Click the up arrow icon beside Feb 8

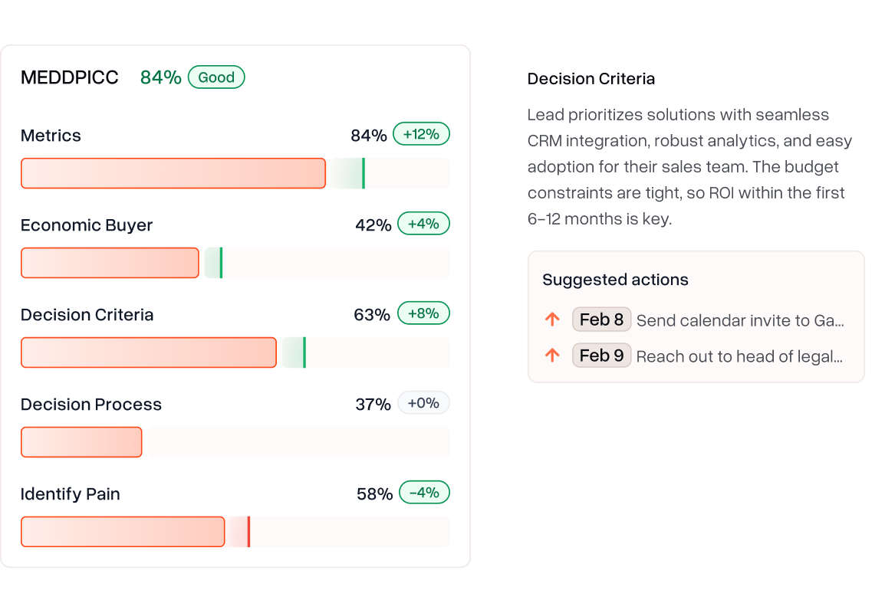click(x=552, y=320)
